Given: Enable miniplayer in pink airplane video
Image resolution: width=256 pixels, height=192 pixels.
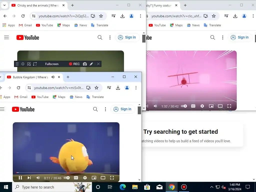Looking at the screenshot, I should (x=211, y=106).
